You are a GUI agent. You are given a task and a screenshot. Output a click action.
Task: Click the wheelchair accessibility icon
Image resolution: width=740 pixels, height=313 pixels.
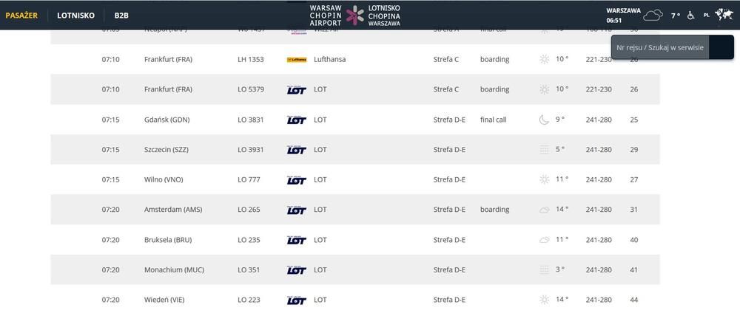[691, 15]
